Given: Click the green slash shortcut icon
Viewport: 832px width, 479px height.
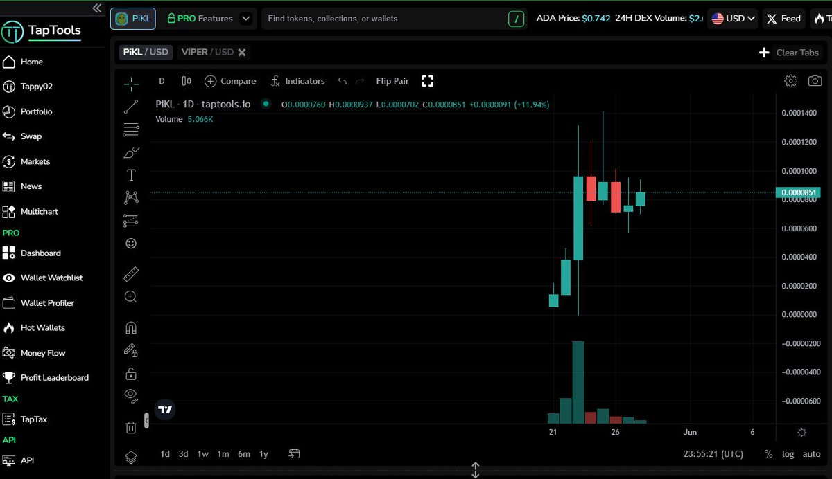Looking at the screenshot, I should tap(516, 19).
